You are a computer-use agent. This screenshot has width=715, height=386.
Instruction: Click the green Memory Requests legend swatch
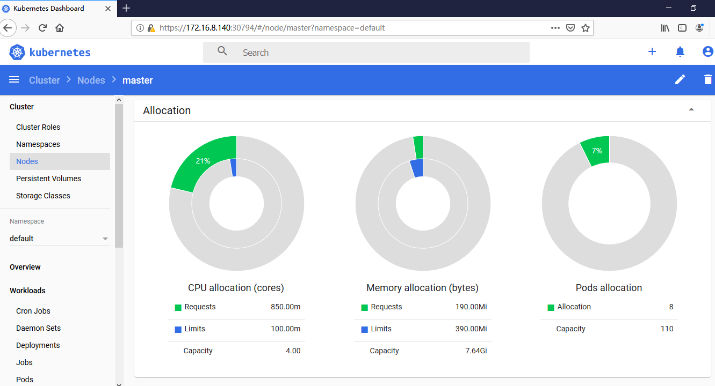[365, 308]
